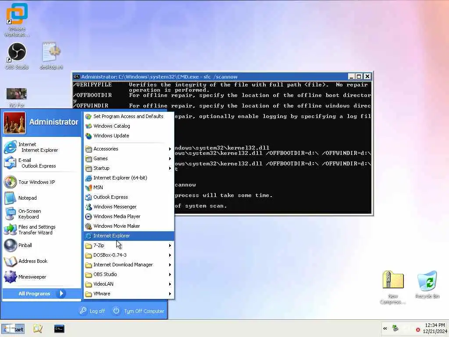
Task: Click Safely Remove Hardware tray icon
Action: tap(396, 328)
